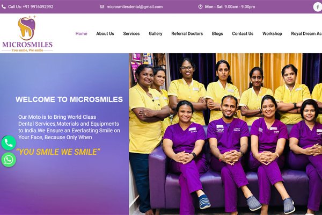
Task: Open the WhatsApp chat floating icon
Action: point(9,160)
